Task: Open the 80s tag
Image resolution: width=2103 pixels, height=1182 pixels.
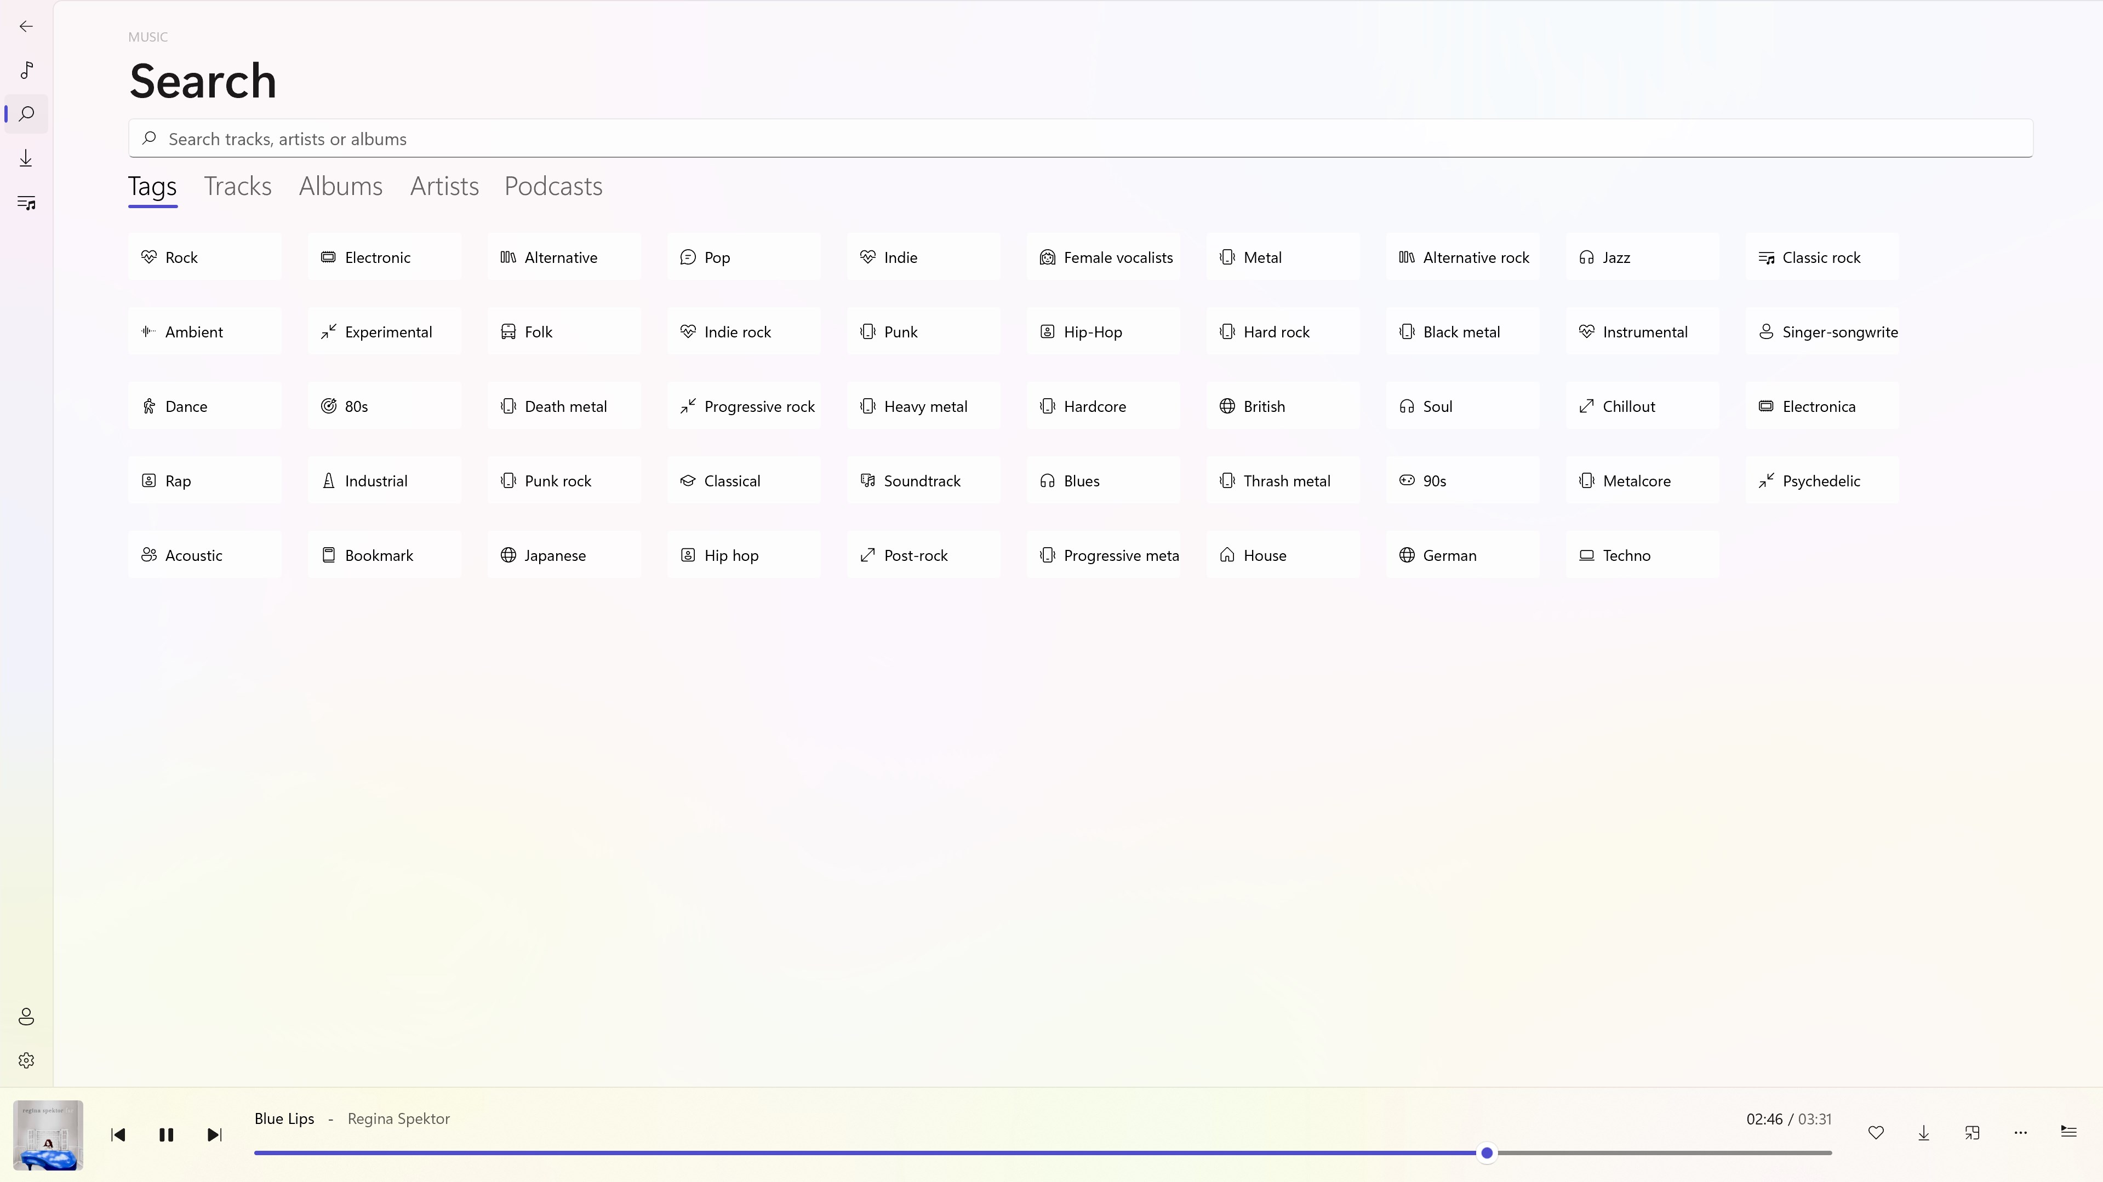Action: 385,406
